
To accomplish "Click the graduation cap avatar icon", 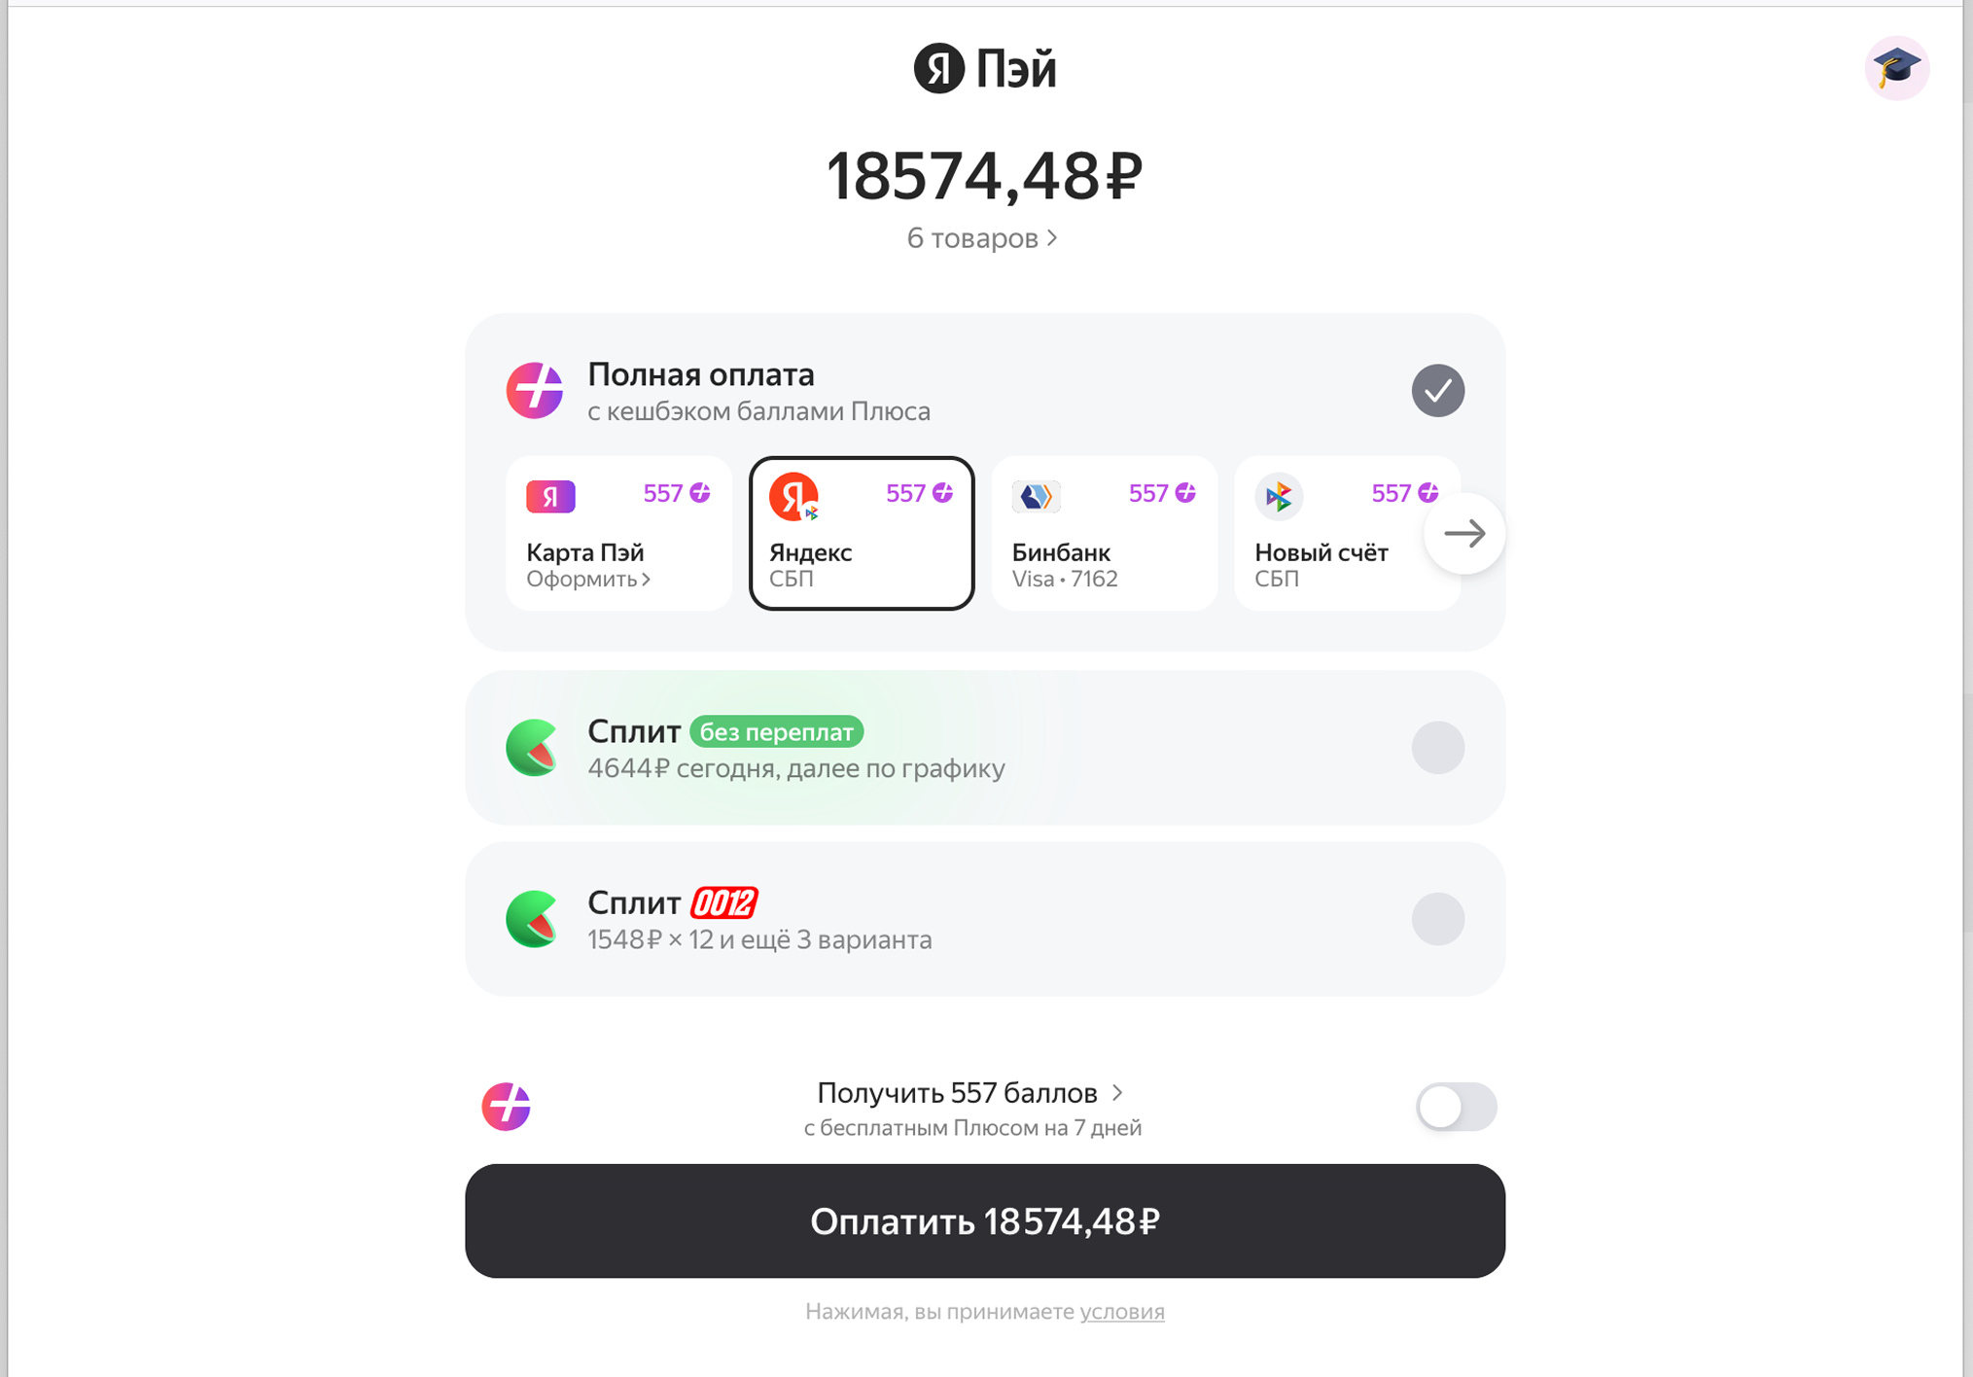I will 1896,68.
